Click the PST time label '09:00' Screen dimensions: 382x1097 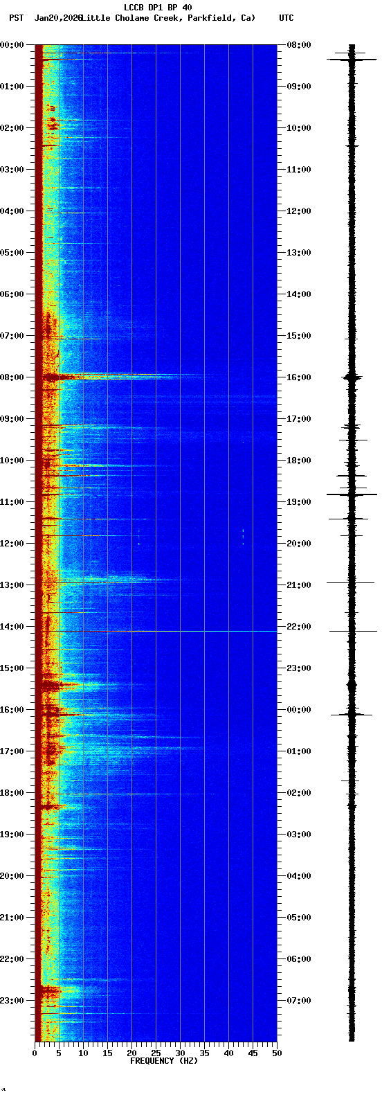tap(12, 419)
